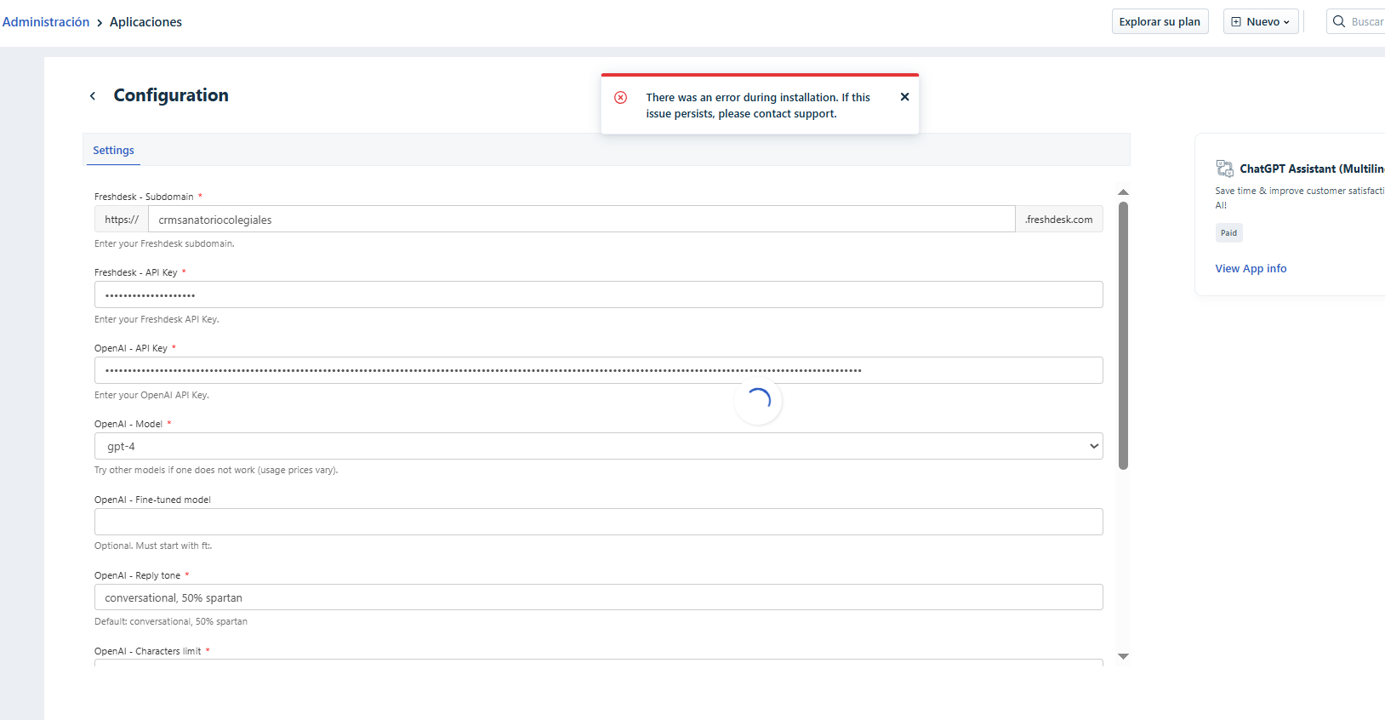Focus the Freshdesk API Key field
This screenshot has height=720, width=1385.
pyautogui.click(x=599, y=294)
